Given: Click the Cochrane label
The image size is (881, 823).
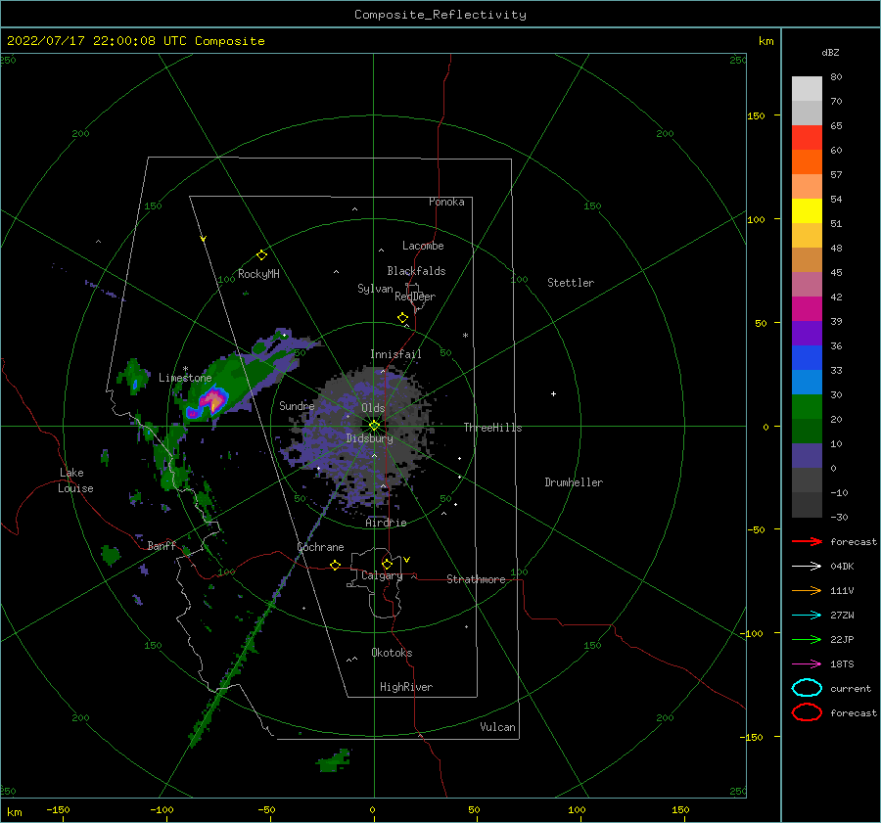Looking at the screenshot, I should pos(320,547).
